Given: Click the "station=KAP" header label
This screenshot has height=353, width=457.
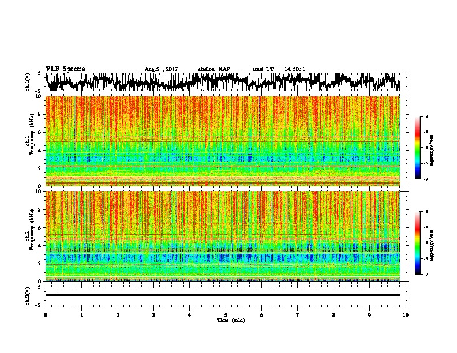Looking at the screenshot, I should (214, 69).
